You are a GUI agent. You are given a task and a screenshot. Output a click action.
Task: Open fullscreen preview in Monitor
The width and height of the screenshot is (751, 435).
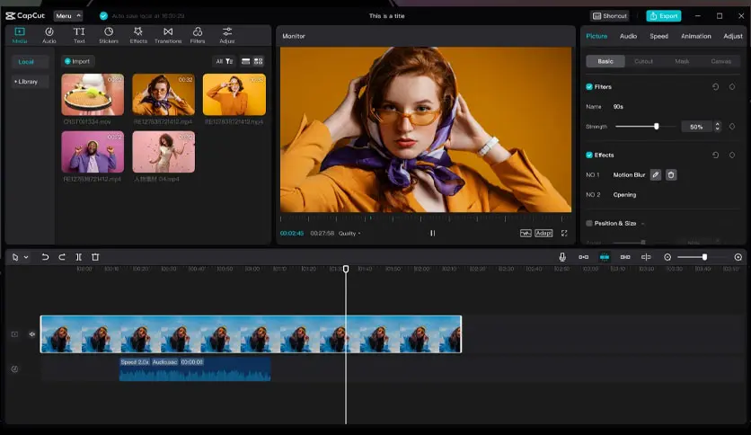point(564,233)
